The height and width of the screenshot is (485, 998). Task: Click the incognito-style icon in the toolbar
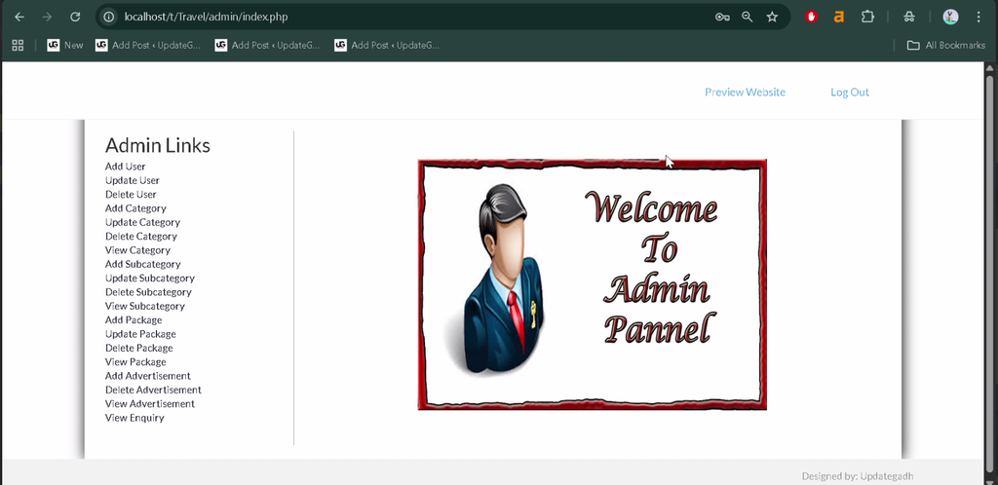tap(909, 18)
